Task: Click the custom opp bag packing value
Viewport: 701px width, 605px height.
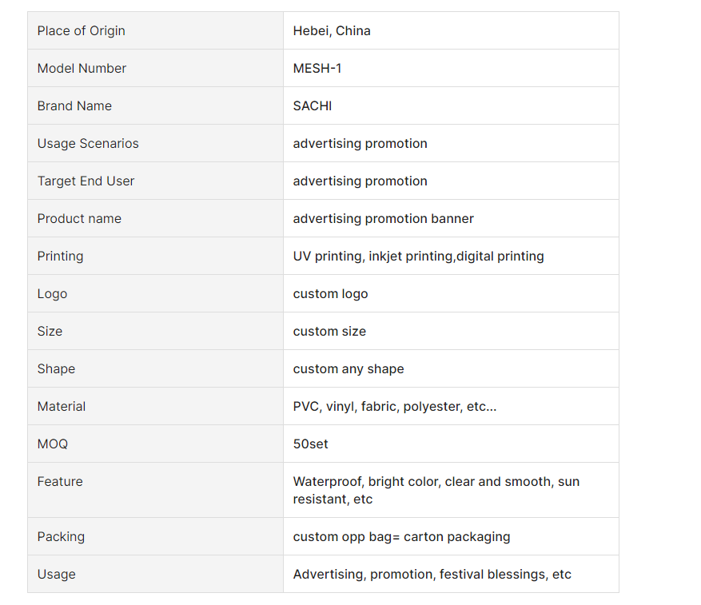Action: pos(401,537)
